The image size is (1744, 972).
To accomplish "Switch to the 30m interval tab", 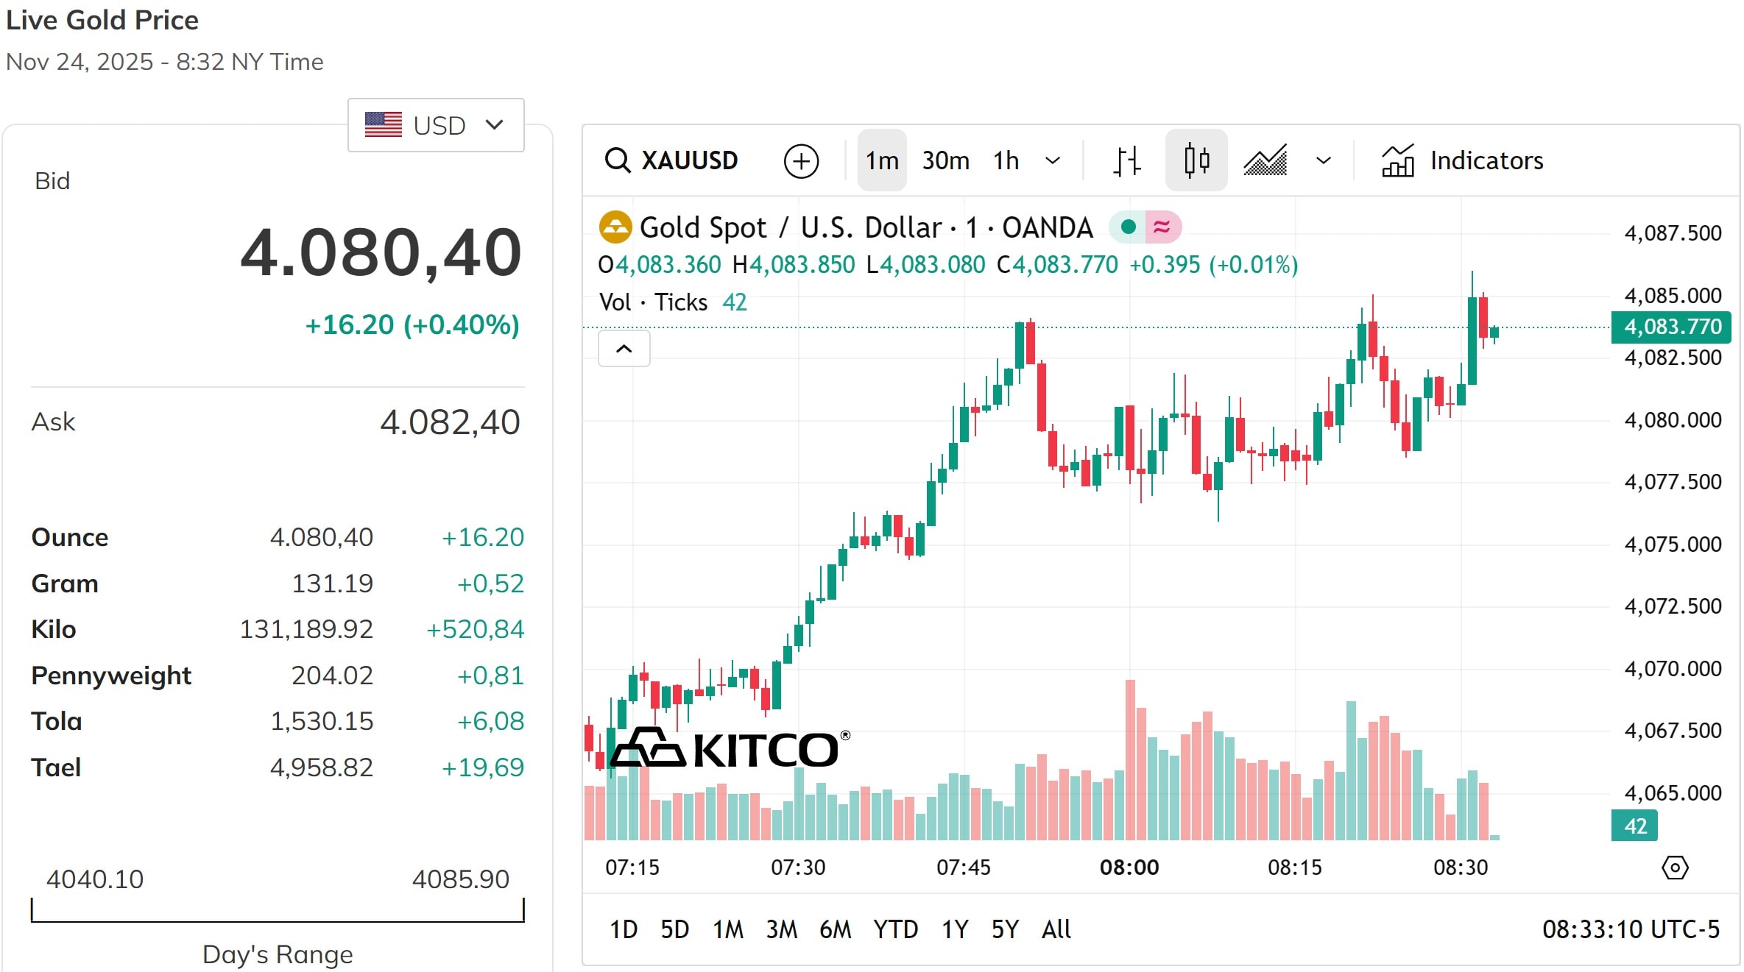I will (x=945, y=160).
